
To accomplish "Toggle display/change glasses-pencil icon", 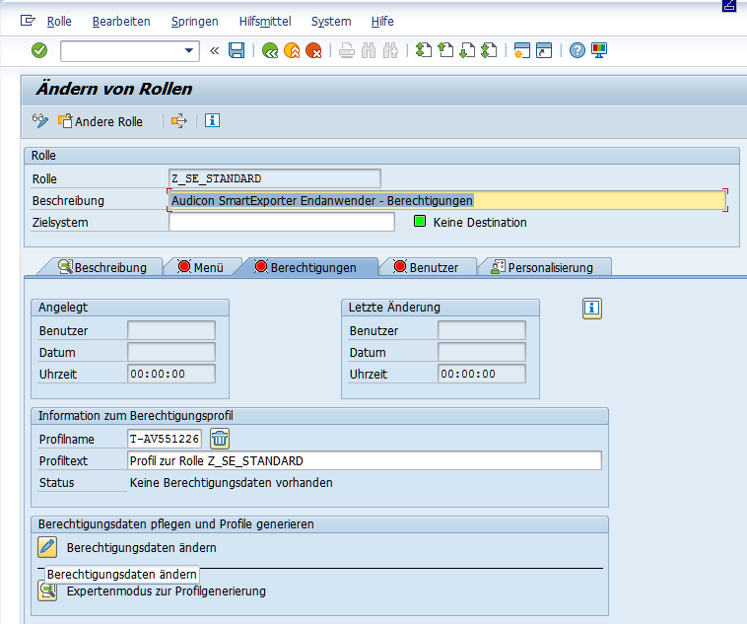I will [x=40, y=120].
